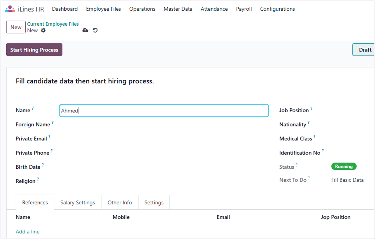Click the iLines HR logo icon

pyautogui.click(x=10, y=9)
